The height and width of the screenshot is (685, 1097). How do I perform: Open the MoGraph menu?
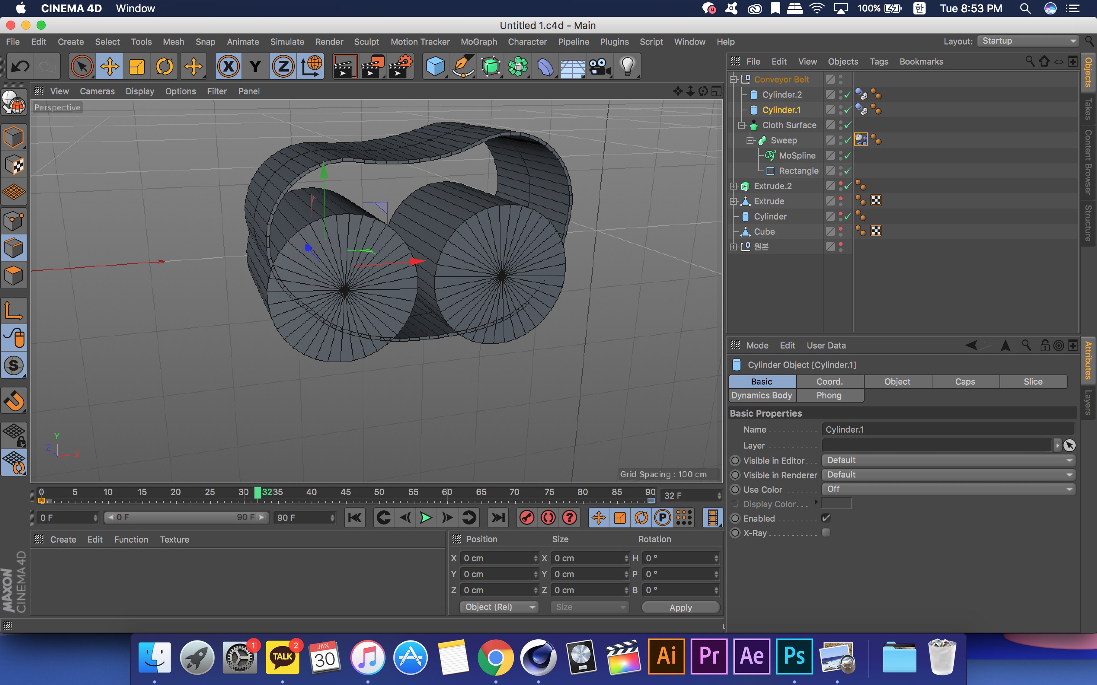tap(479, 42)
